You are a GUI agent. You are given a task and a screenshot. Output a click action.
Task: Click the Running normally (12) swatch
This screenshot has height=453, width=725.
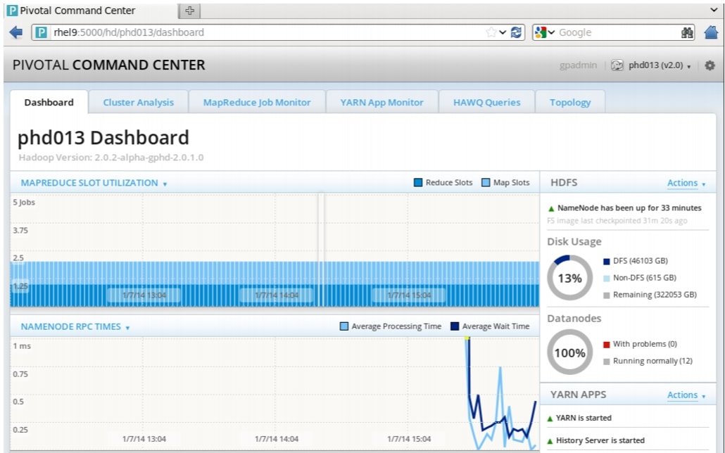click(607, 362)
